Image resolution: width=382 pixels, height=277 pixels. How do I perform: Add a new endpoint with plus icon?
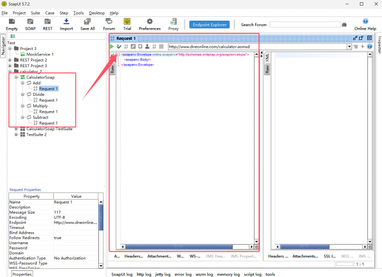pos(362,47)
